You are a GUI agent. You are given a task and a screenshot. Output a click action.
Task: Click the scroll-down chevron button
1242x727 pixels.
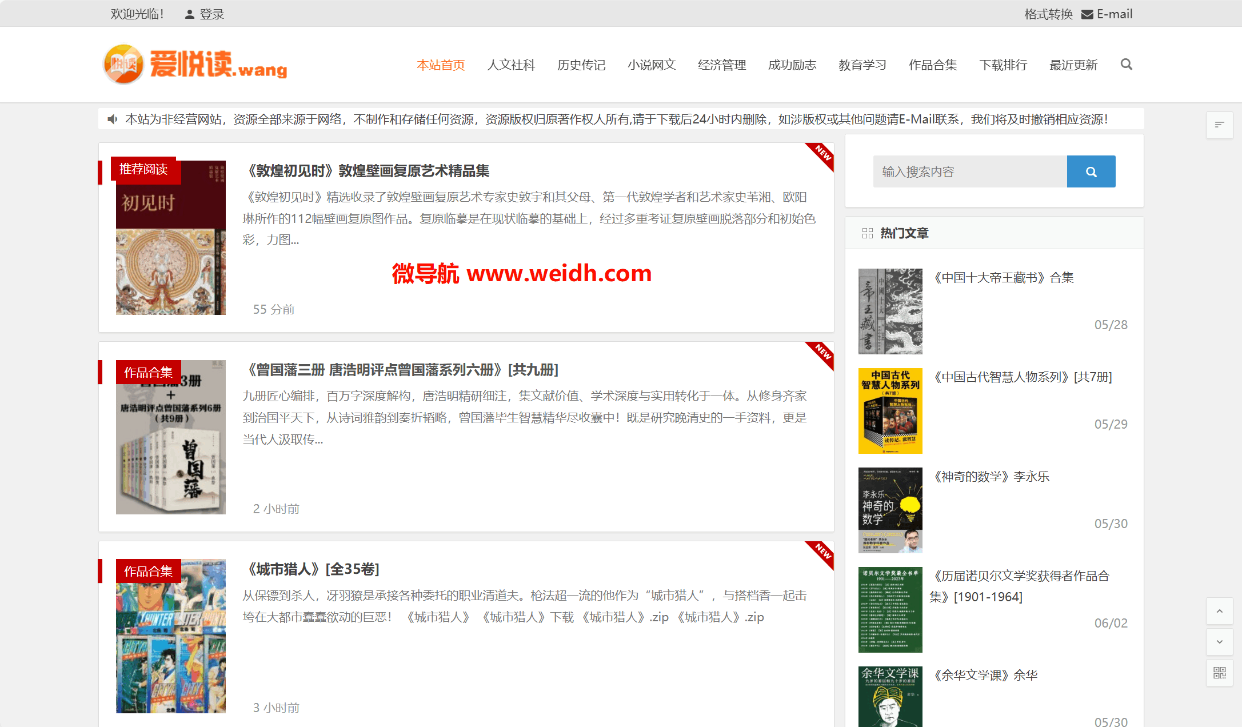[1219, 642]
